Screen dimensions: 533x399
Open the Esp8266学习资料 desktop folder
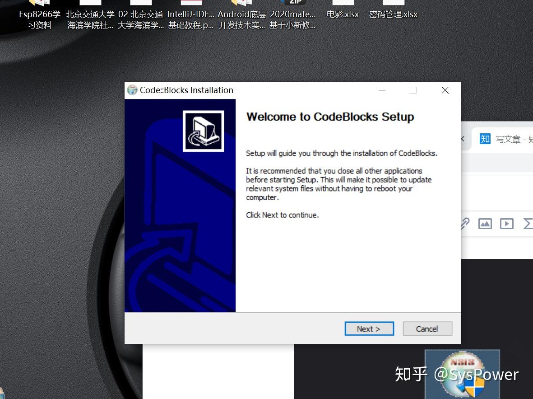point(40,15)
